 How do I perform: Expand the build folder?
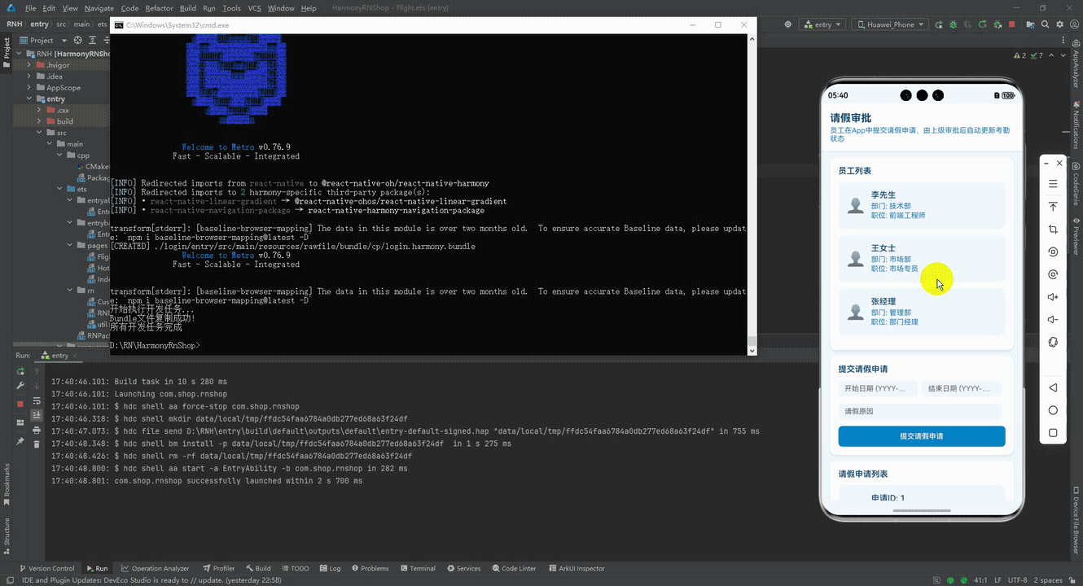pyautogui.click(x=39, y=121)
